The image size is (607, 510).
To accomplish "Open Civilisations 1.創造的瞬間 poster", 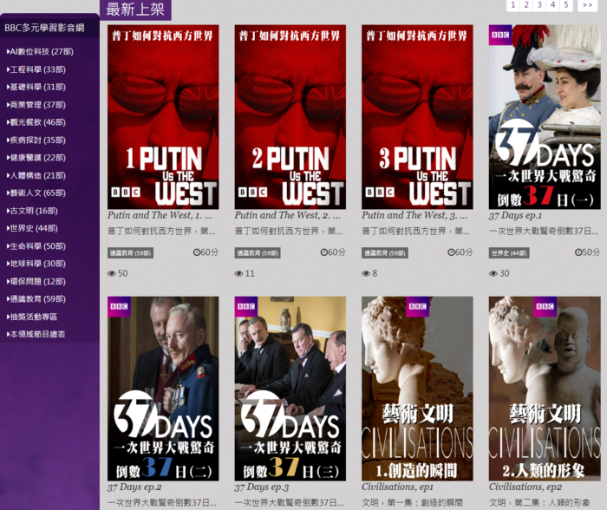I will pyautogui.click(x=417, y=389).
